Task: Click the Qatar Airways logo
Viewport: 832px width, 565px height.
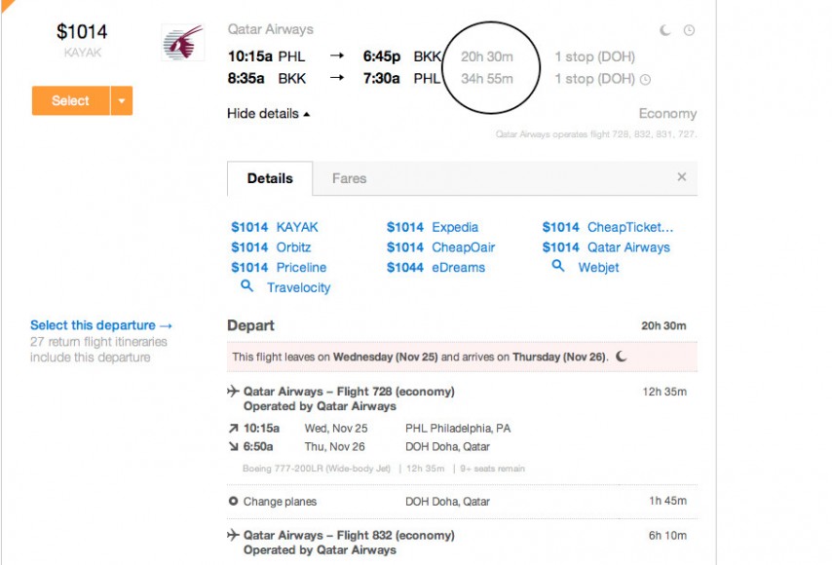Action: (183, 42)
